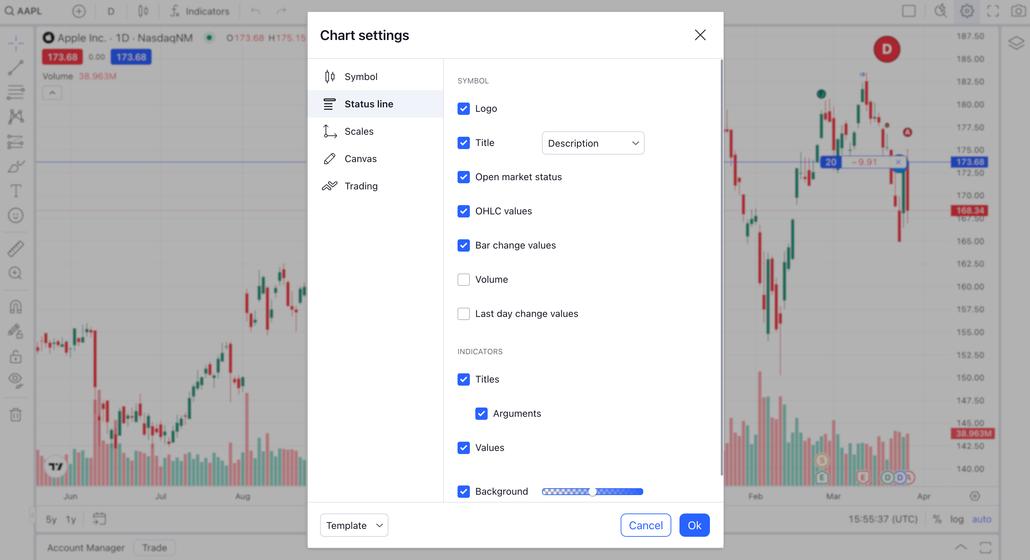Confirm settings with the Ok button

[x=694, y=525]
